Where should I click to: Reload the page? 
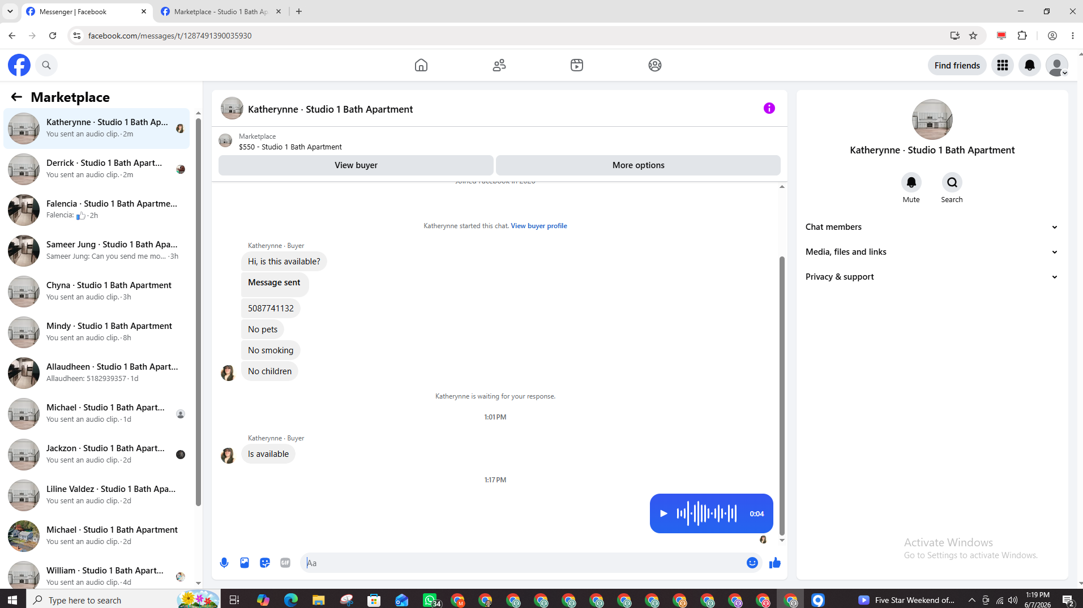[53, 36]
